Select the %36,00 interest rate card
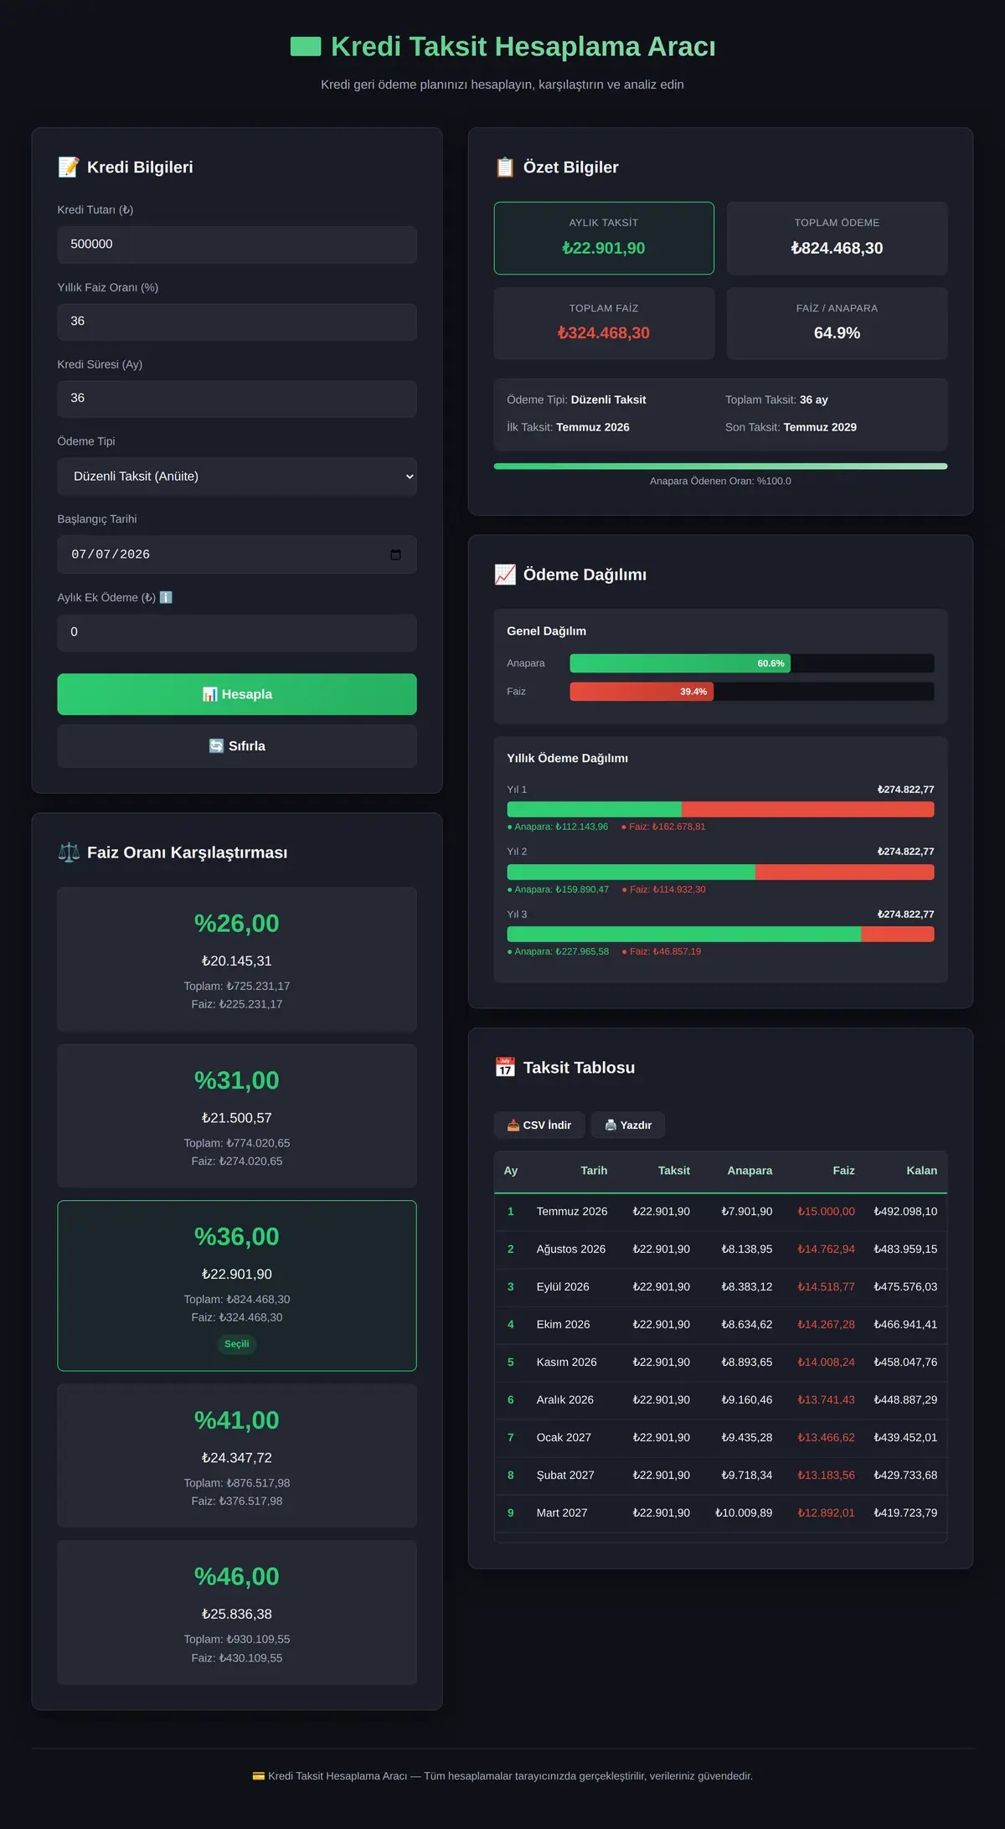The height and width of the screenshot is (1829, 1005). point(237,1285)
